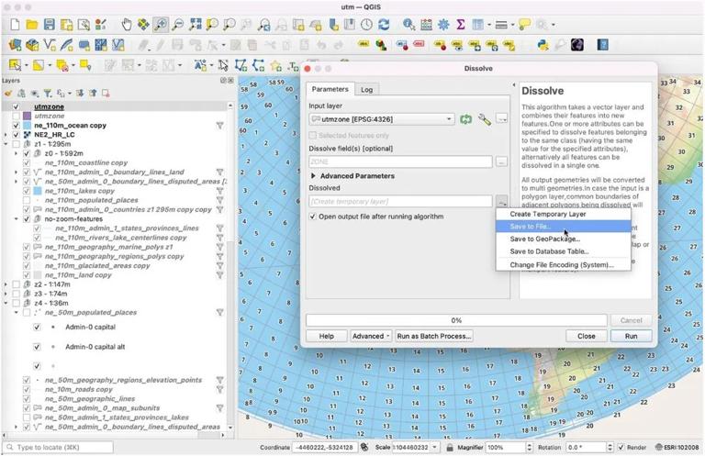Screen dimensions: 705x456
Task: Toggle visibility of ne_110m_ocean copy layer
Action: coord(17,126)
